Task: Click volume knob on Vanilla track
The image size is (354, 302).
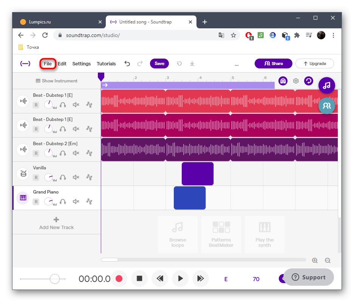Action: (x=48, y=177)
